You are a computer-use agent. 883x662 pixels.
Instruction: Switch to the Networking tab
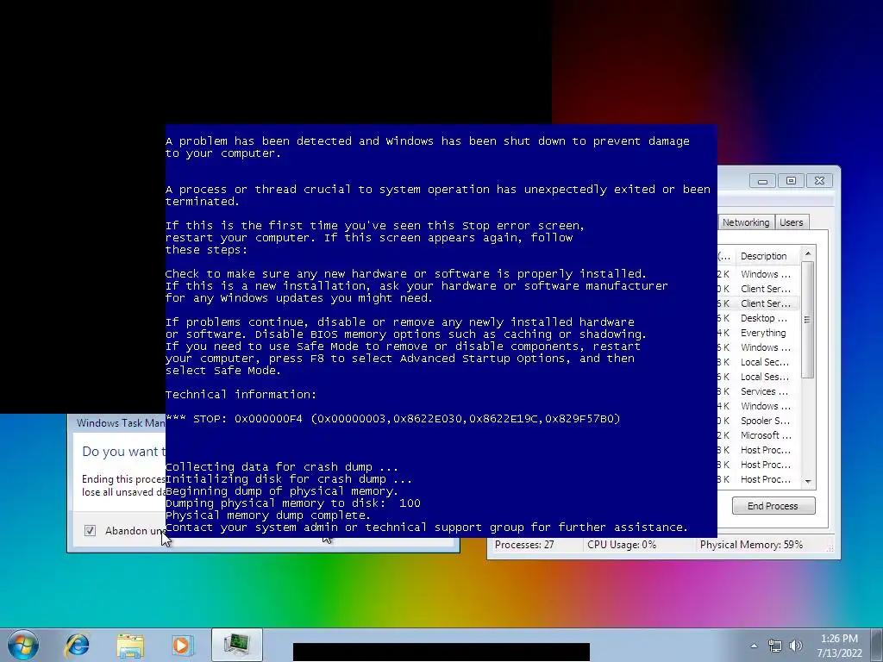coord(745,222)
